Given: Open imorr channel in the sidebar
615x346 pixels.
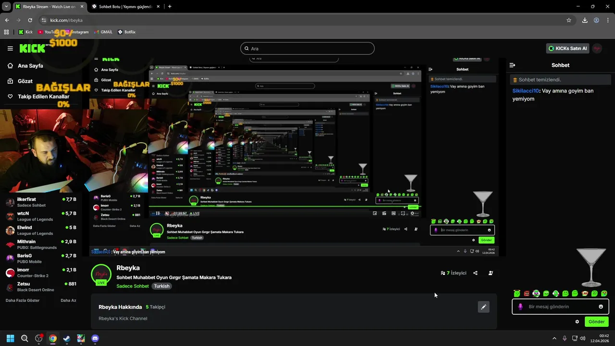Looking at the screenshot, I should click(41, 273).
